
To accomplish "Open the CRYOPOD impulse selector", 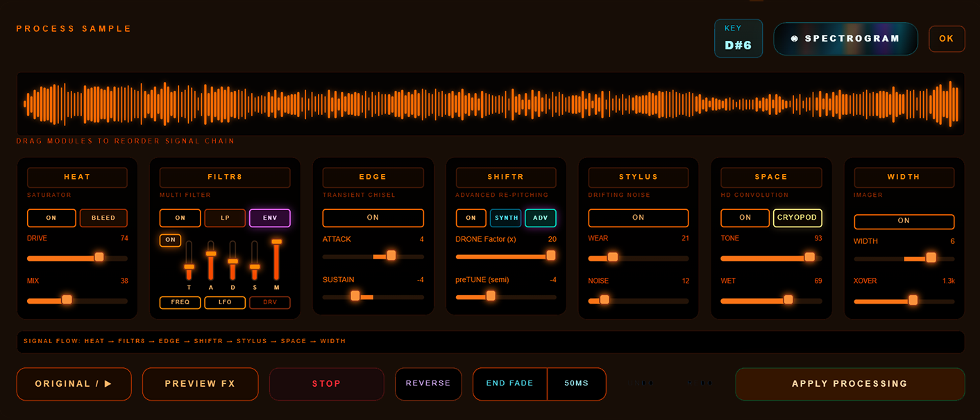I will (x=797, y=218).
